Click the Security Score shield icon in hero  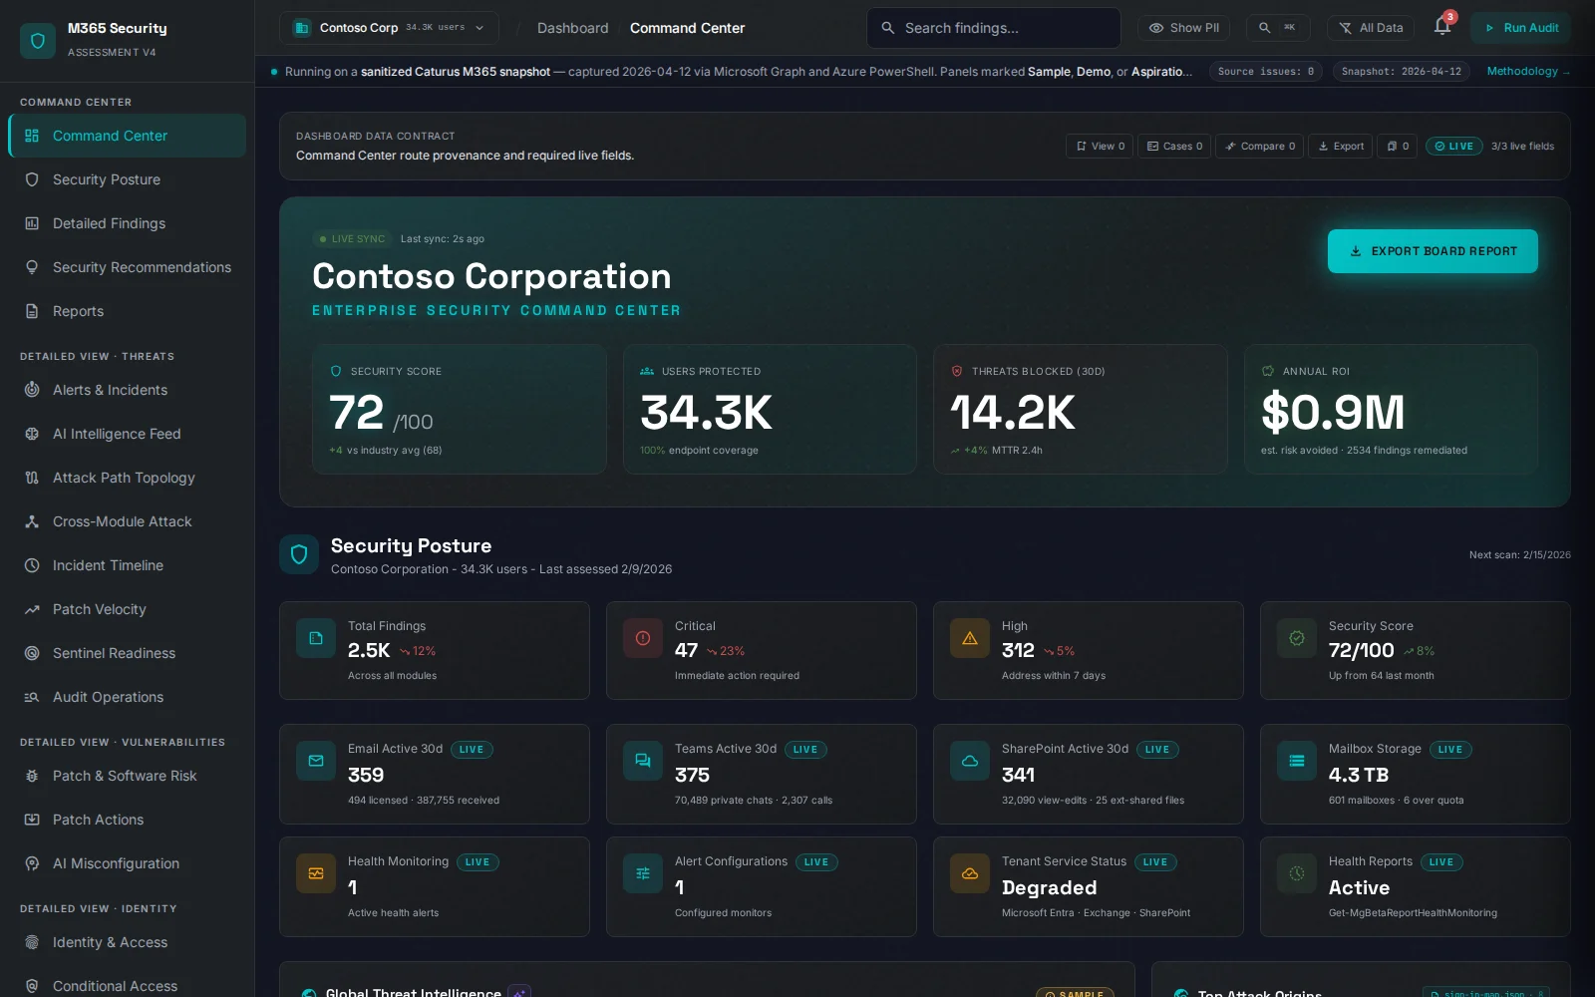coord(336,371)
